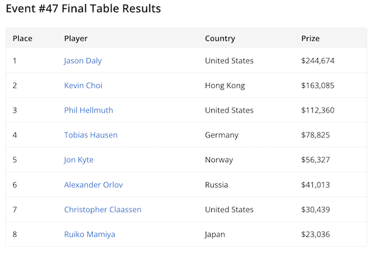Click the Hong Kong country cell
This screenshot has height=255, width=374.
[x=224, y=85]
